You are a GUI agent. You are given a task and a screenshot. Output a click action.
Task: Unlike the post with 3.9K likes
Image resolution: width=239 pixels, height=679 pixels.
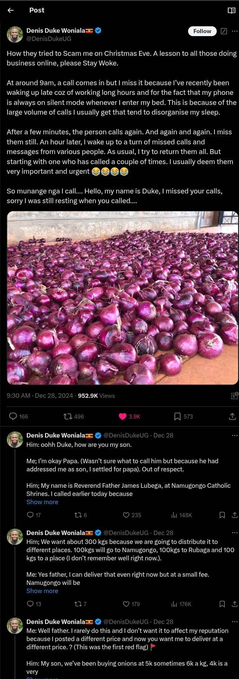click(x=123, y=416)
